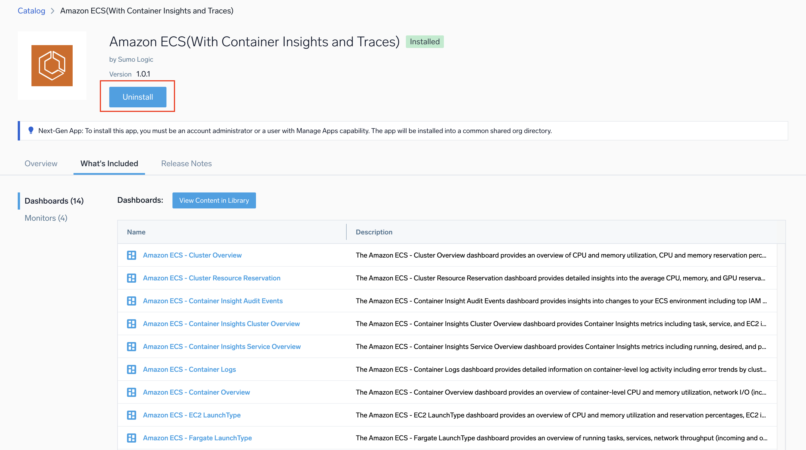Click the lightbulb icon in Next-Gen App notice
Image resolution: width=806 pixels, height=450 pixels.
tap(31, 130)
